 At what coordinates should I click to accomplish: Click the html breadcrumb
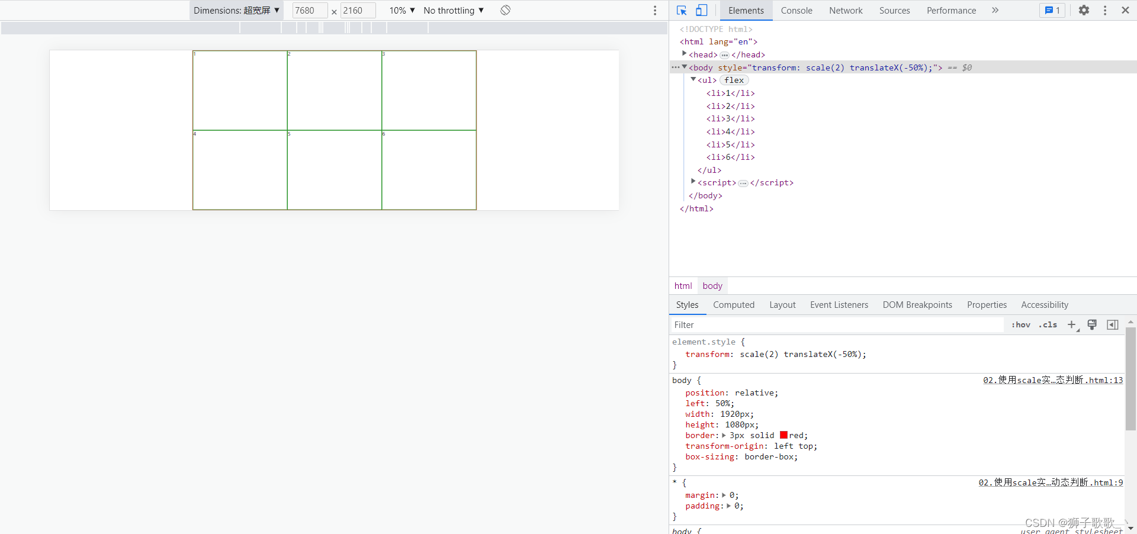[683, 286]
